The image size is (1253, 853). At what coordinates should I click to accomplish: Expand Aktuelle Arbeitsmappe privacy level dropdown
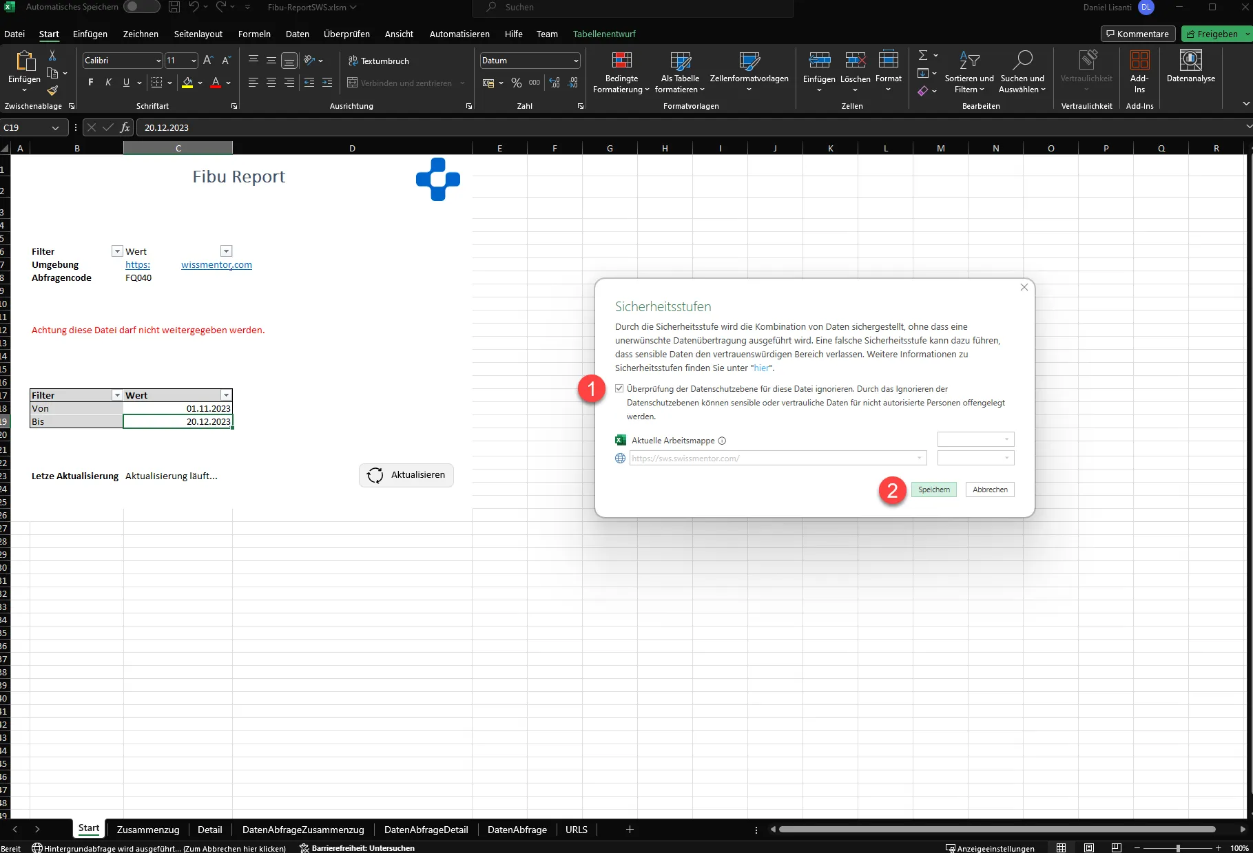[975, 439]
